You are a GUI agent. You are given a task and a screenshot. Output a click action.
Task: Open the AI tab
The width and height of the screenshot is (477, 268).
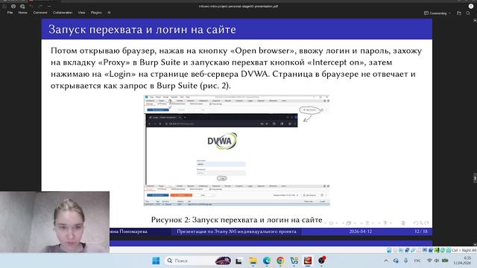tap(109, 13)
